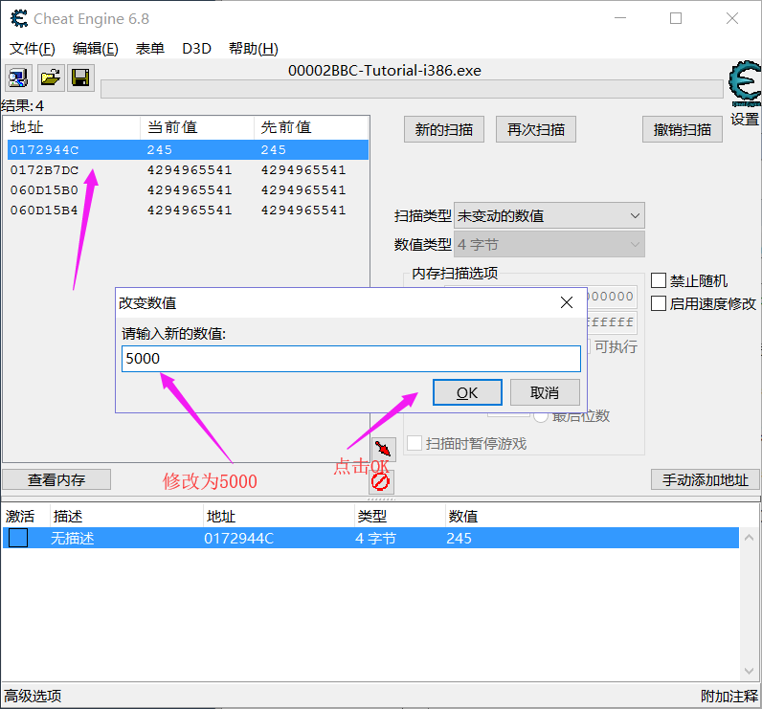Screen dimensions: 762x709
Task: Click 附加注释 in the status bar
Action: [x=728, y=696]
